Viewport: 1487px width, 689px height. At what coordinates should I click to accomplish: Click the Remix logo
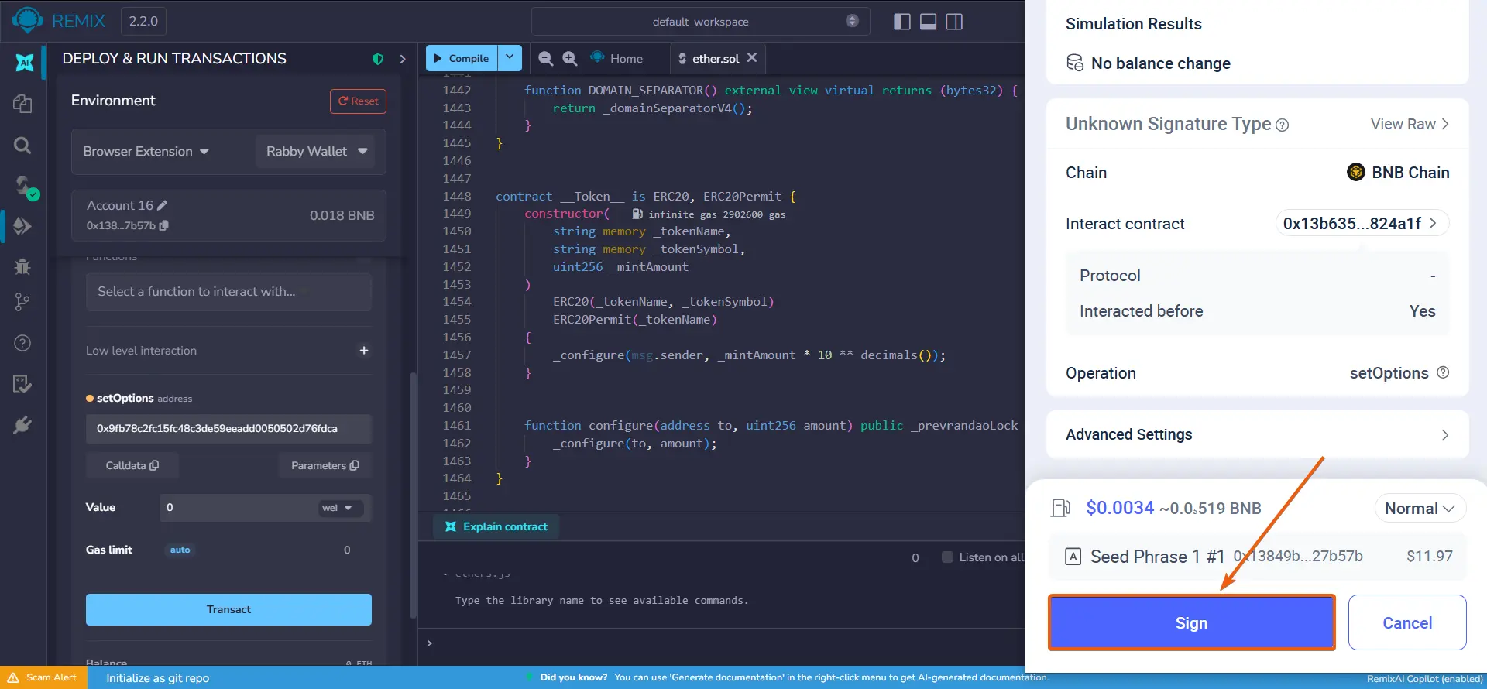pyautogui.click(x=27, y=20)
